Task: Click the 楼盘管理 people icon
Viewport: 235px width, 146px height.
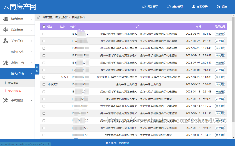Action: pos(6,19)
